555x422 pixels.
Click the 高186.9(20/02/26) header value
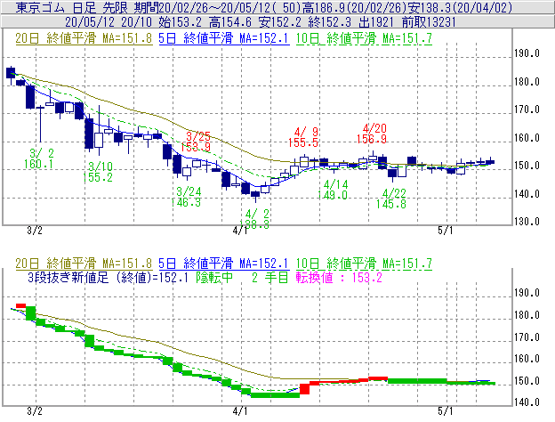click(354, 7)
